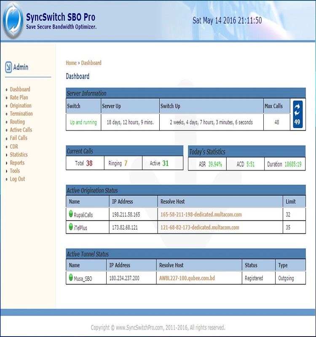Click the Admin arrow icon in sidebar
This screenshot has height=337, width=316.
coord(8,67)
